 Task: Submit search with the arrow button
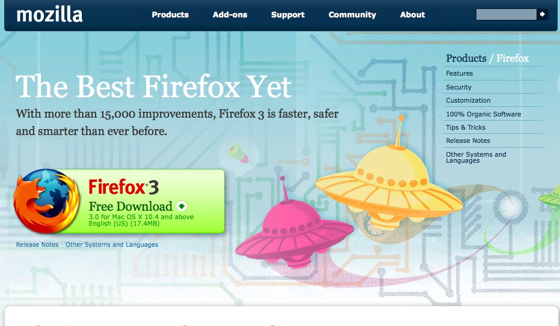[x=542, y=14]
